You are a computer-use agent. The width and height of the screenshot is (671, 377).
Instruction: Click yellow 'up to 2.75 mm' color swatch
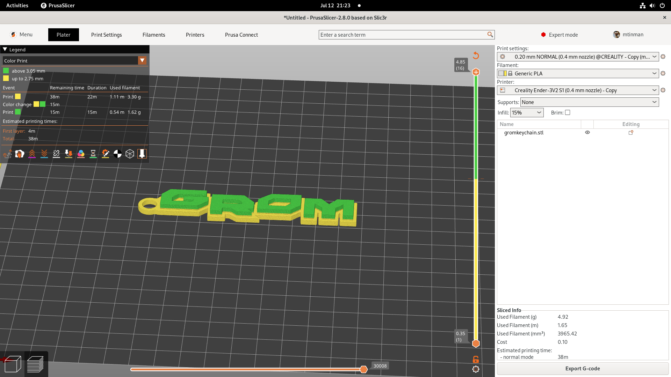(x=6, y=79)
